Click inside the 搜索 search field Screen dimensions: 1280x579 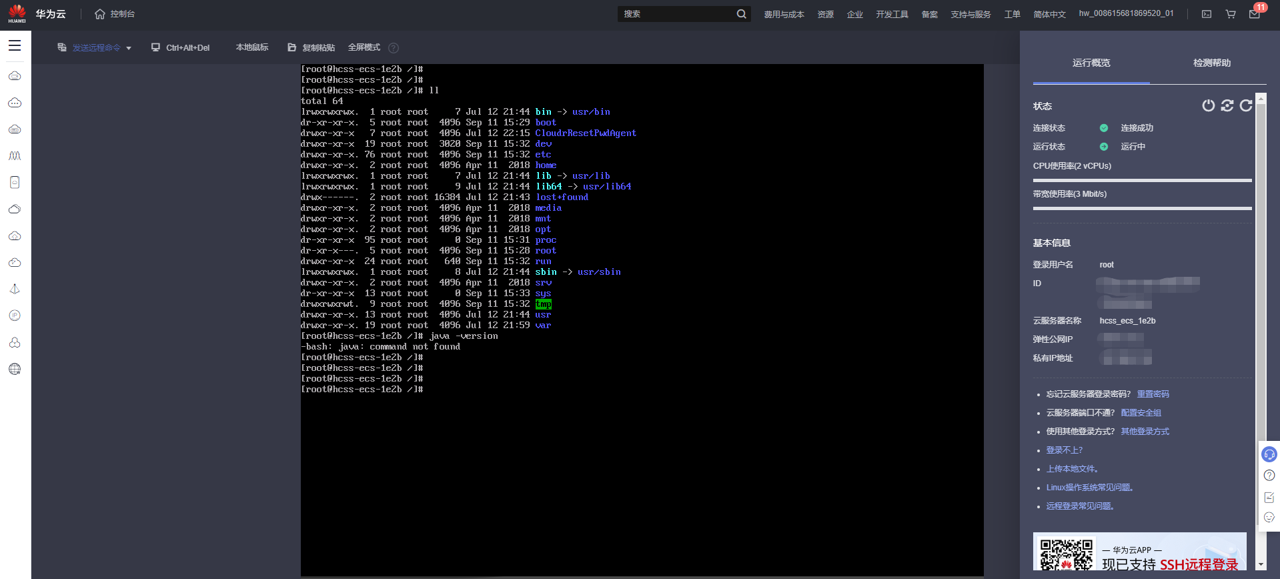(x=676, y=14)
